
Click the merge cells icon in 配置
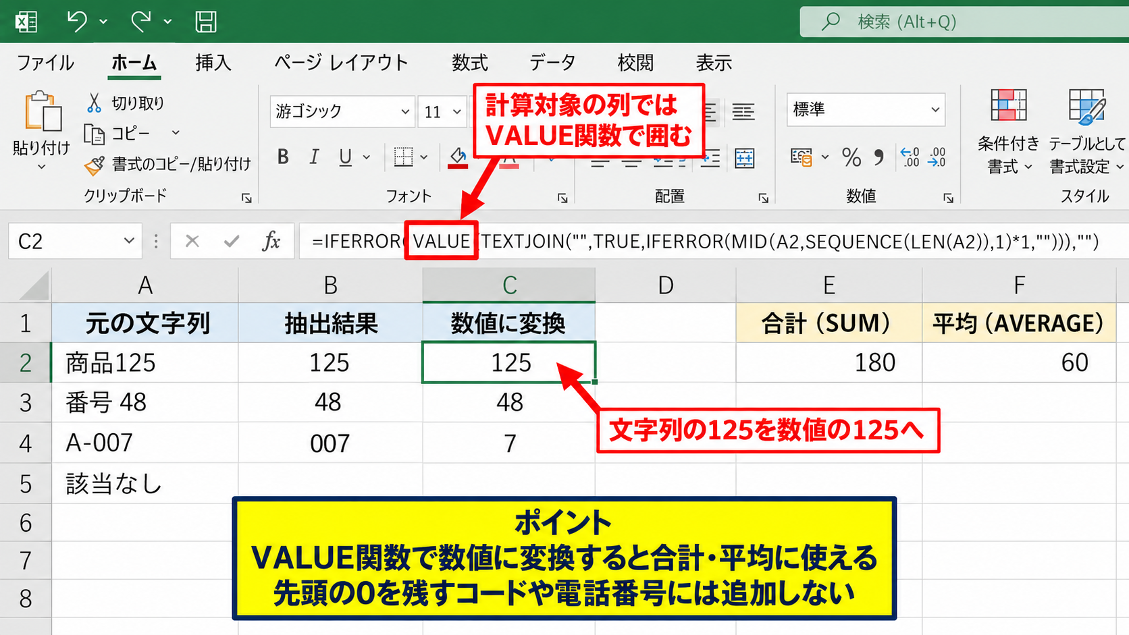click(745, 158)
